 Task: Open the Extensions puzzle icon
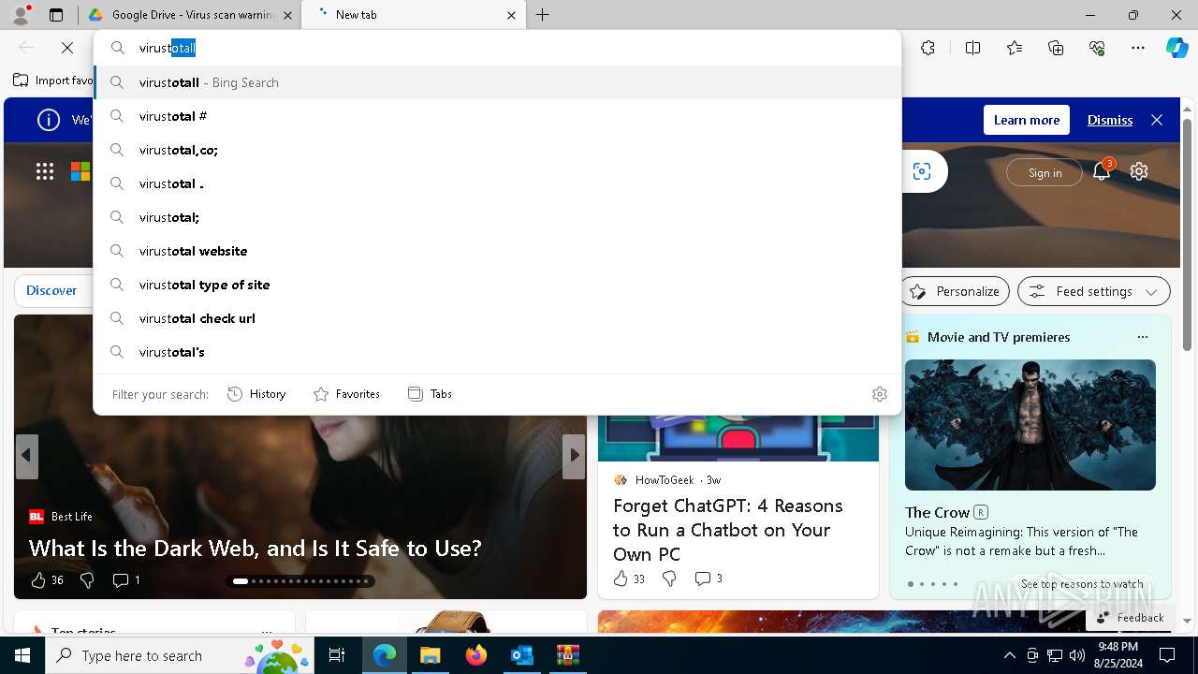[928, 48]
